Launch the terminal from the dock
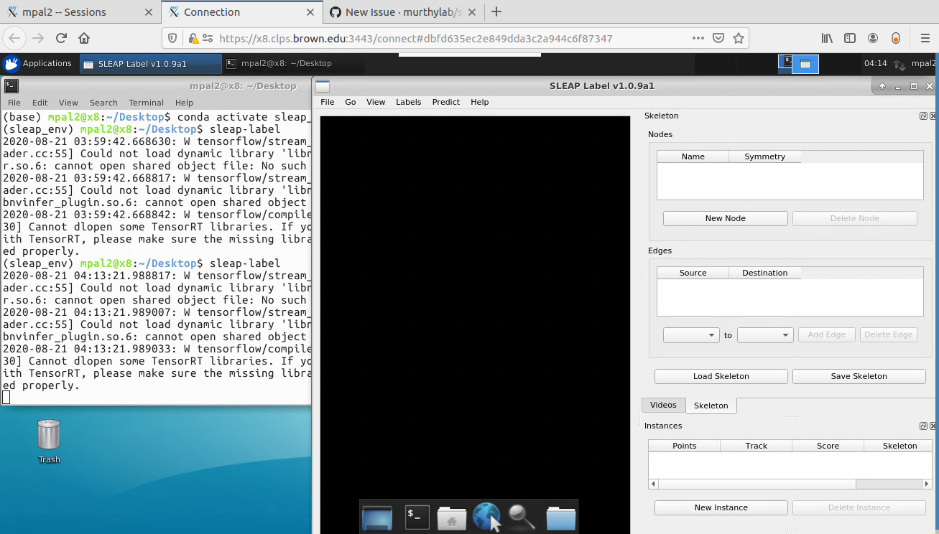 417,517
